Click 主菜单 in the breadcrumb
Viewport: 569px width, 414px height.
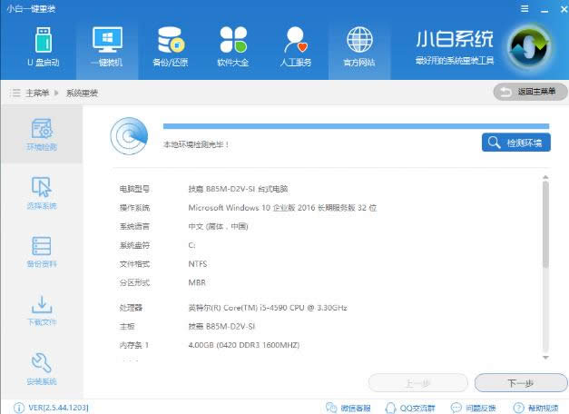coord(36,93)
